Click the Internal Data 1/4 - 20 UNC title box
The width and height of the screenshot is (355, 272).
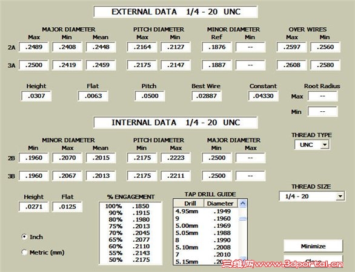pos(176,123)
